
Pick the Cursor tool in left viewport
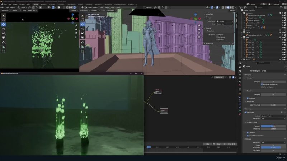(x=4, y=20)
